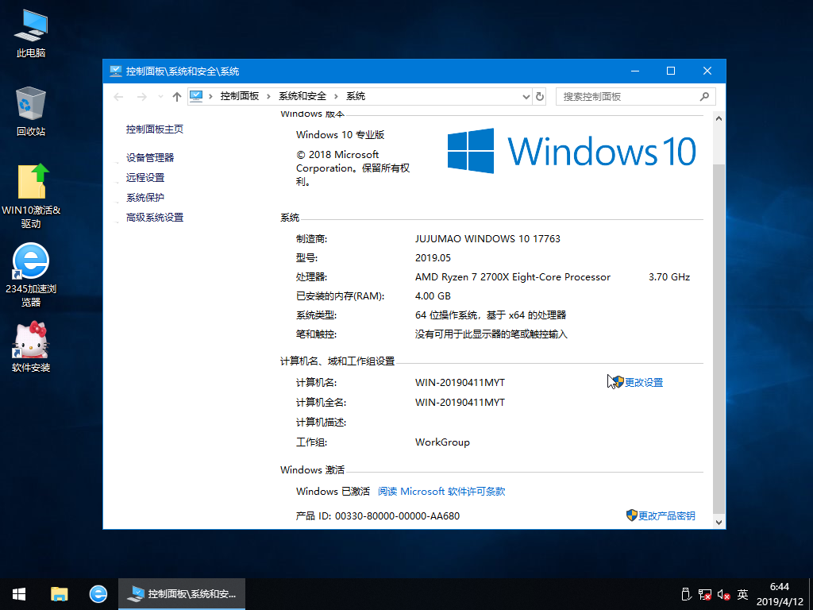Click the computer icon in address bar
The height and width of the screenshot is (610, 813).
(x=196, y=96)
